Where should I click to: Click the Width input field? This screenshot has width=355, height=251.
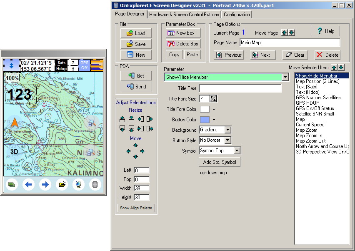click(142, 188)
